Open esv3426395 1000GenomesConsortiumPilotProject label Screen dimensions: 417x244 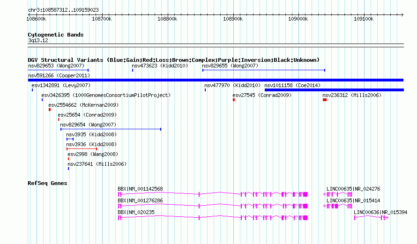[106, 95]
